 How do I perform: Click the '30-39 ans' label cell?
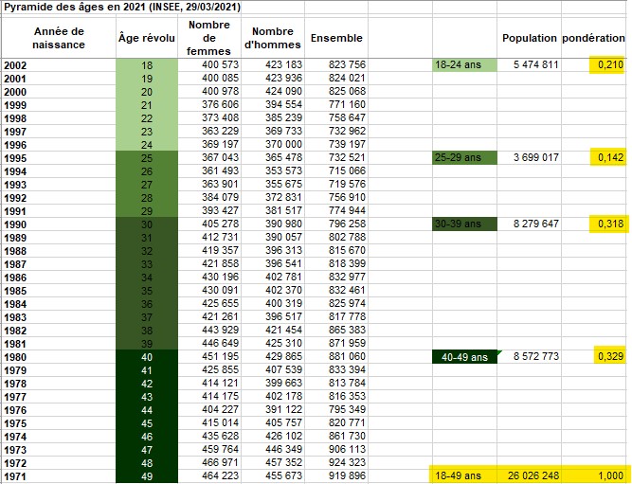click(x=464, y=224)
